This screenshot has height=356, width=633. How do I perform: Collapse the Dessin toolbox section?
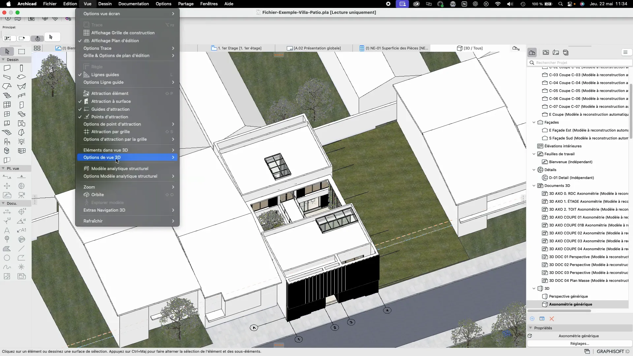tap(3, 60)
